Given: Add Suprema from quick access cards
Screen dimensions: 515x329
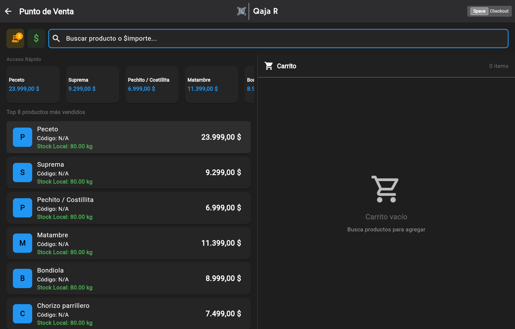Looking at the screenshot, I should (93, 84).
